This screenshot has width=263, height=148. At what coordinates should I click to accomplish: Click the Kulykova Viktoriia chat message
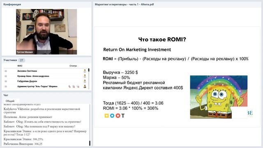[x=42, y=111]
